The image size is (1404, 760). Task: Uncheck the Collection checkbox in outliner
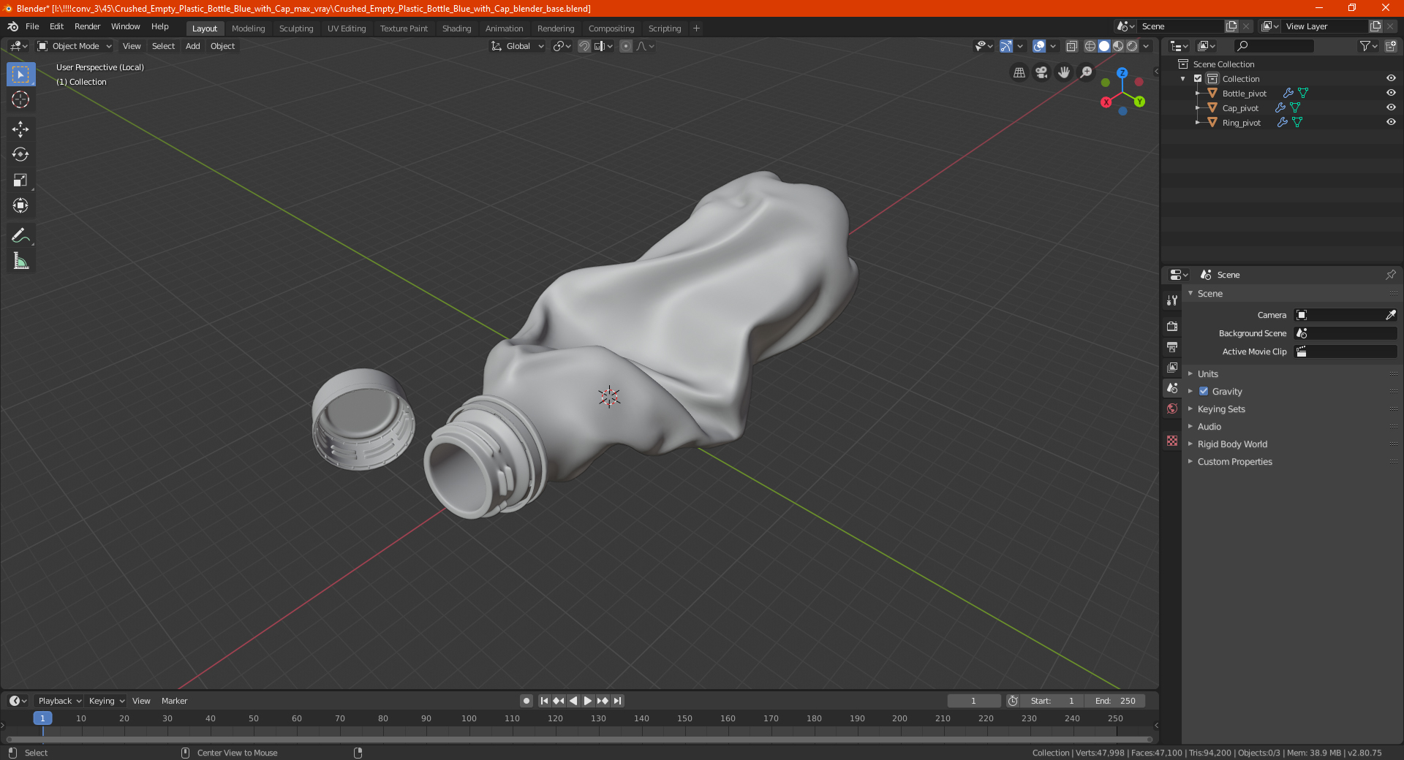click(1198, 78)
